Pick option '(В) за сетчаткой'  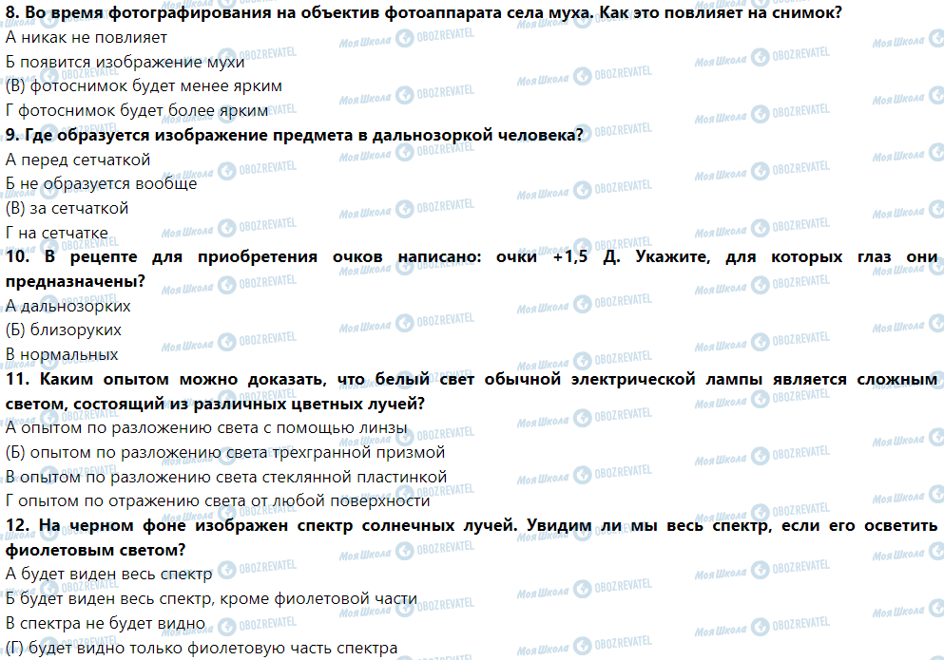[x=67, y=208]
